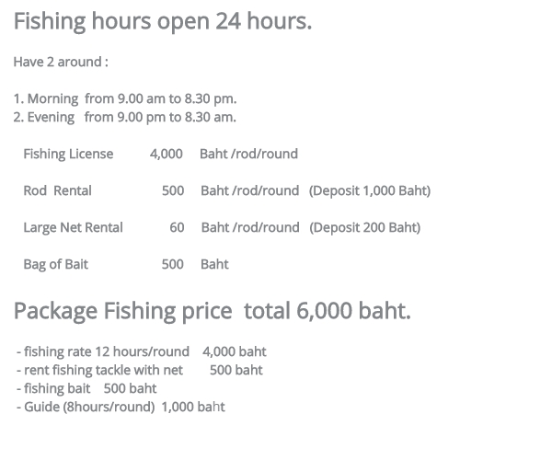This screenshot has width=552, height=460.
Task: Click the 'Guide (8hours/round)' line
Action: click(121, 407)
